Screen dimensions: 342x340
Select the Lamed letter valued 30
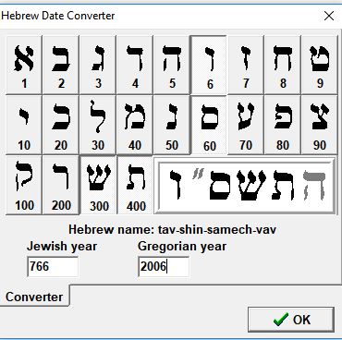(x=98, y=125)
